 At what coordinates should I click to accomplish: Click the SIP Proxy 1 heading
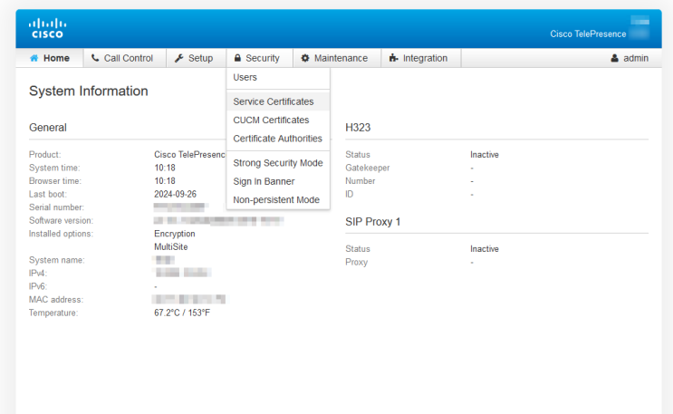tap(372, 222)
